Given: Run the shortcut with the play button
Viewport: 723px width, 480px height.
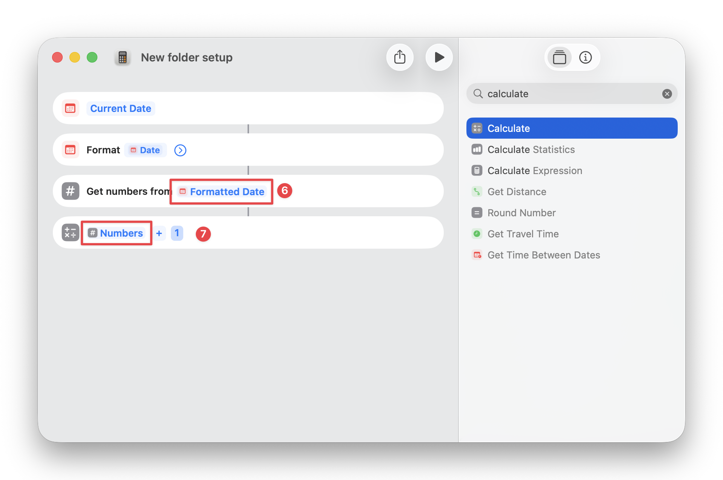Looking at the screenshot, I should [x=439, y=57].
